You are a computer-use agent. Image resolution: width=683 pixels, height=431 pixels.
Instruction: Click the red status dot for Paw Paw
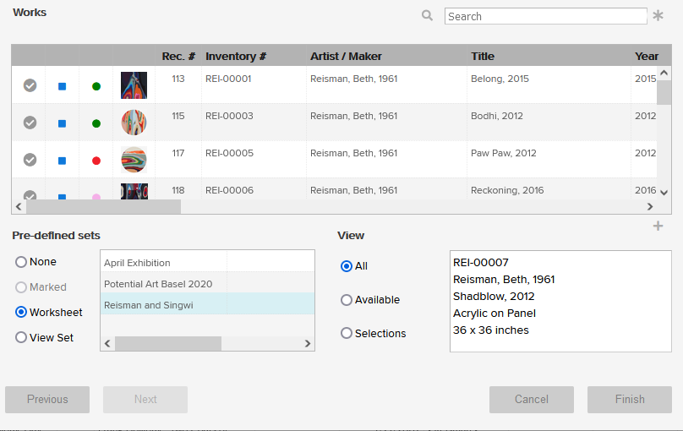(x=96, y=161)
